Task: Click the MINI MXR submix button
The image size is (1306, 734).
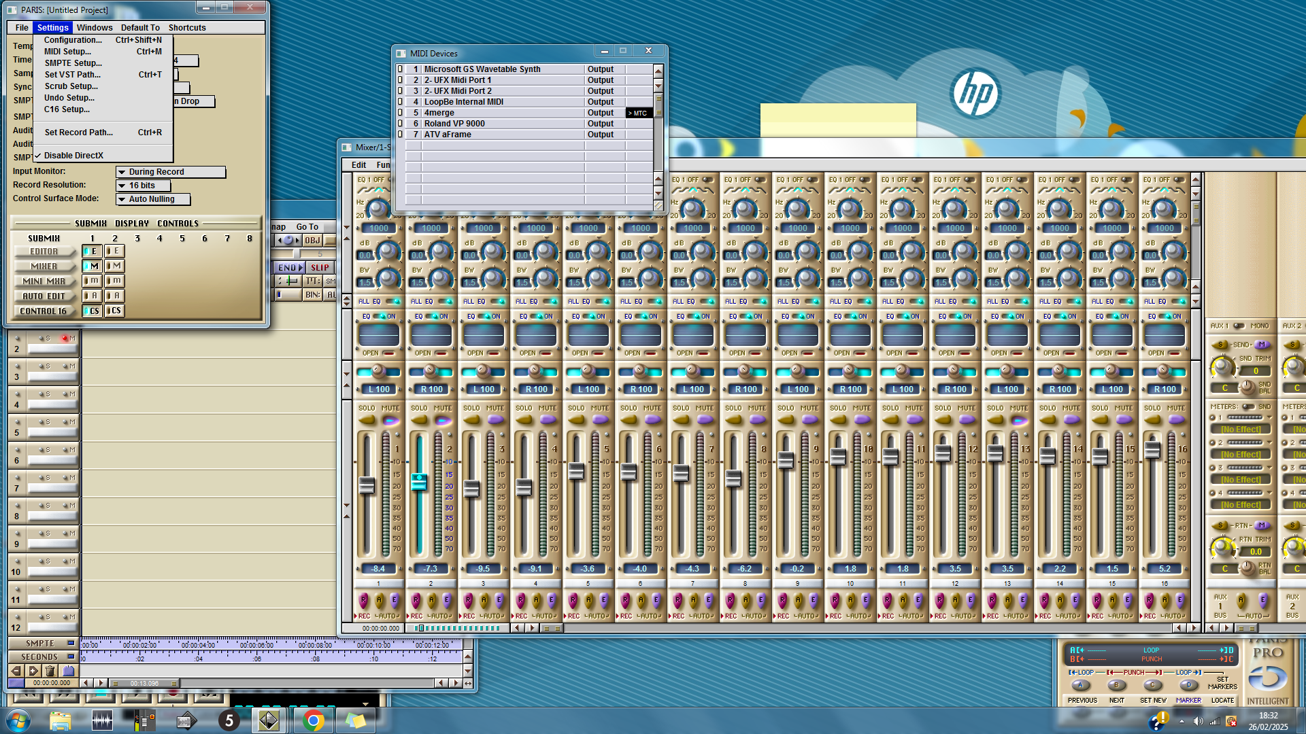Action: (44, 281)
